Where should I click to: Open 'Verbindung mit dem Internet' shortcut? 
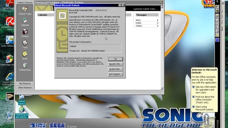(22, 113)
